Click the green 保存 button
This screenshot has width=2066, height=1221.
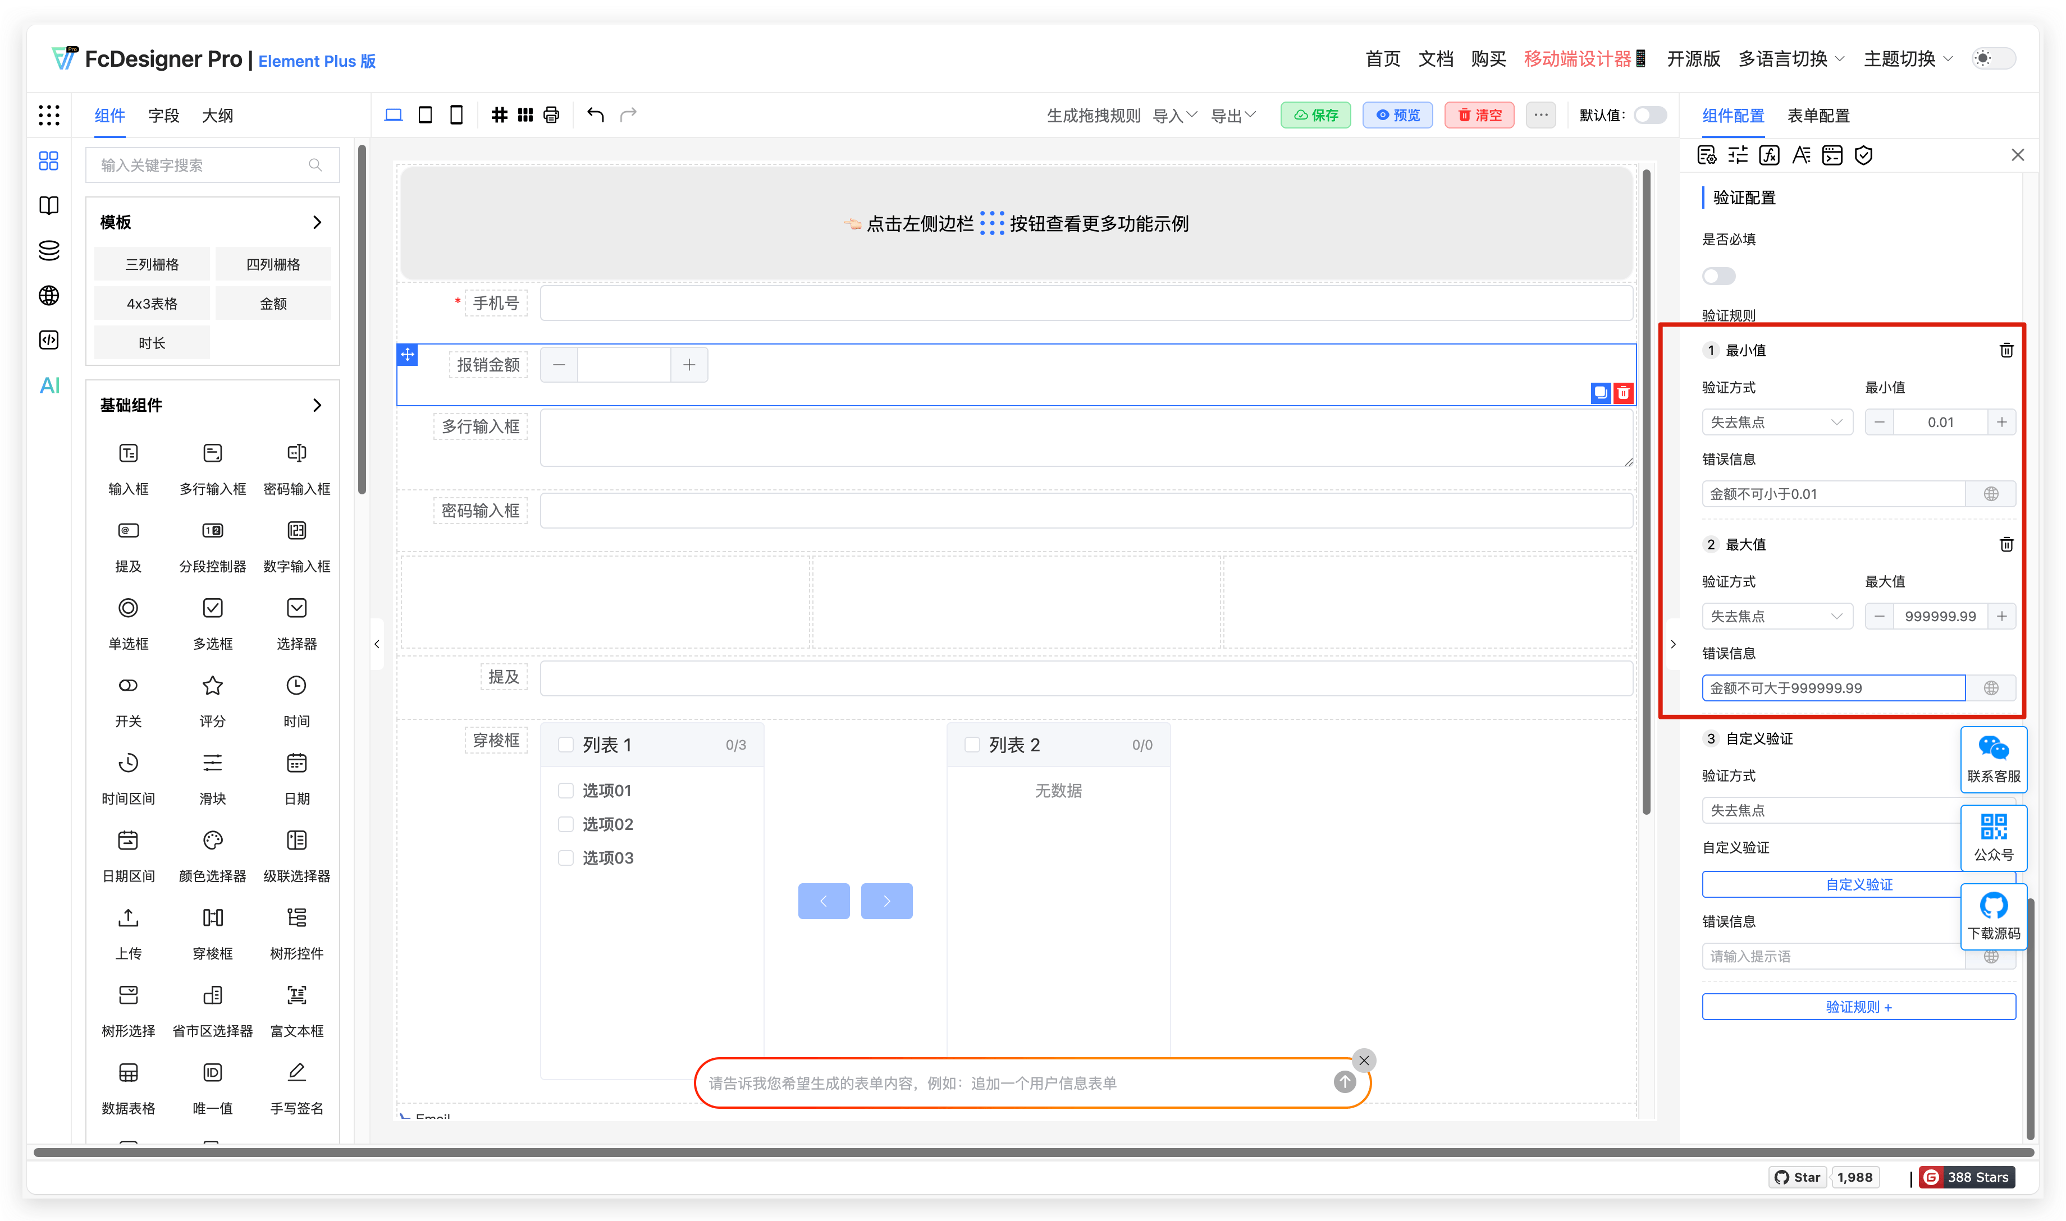point(1315,115)
